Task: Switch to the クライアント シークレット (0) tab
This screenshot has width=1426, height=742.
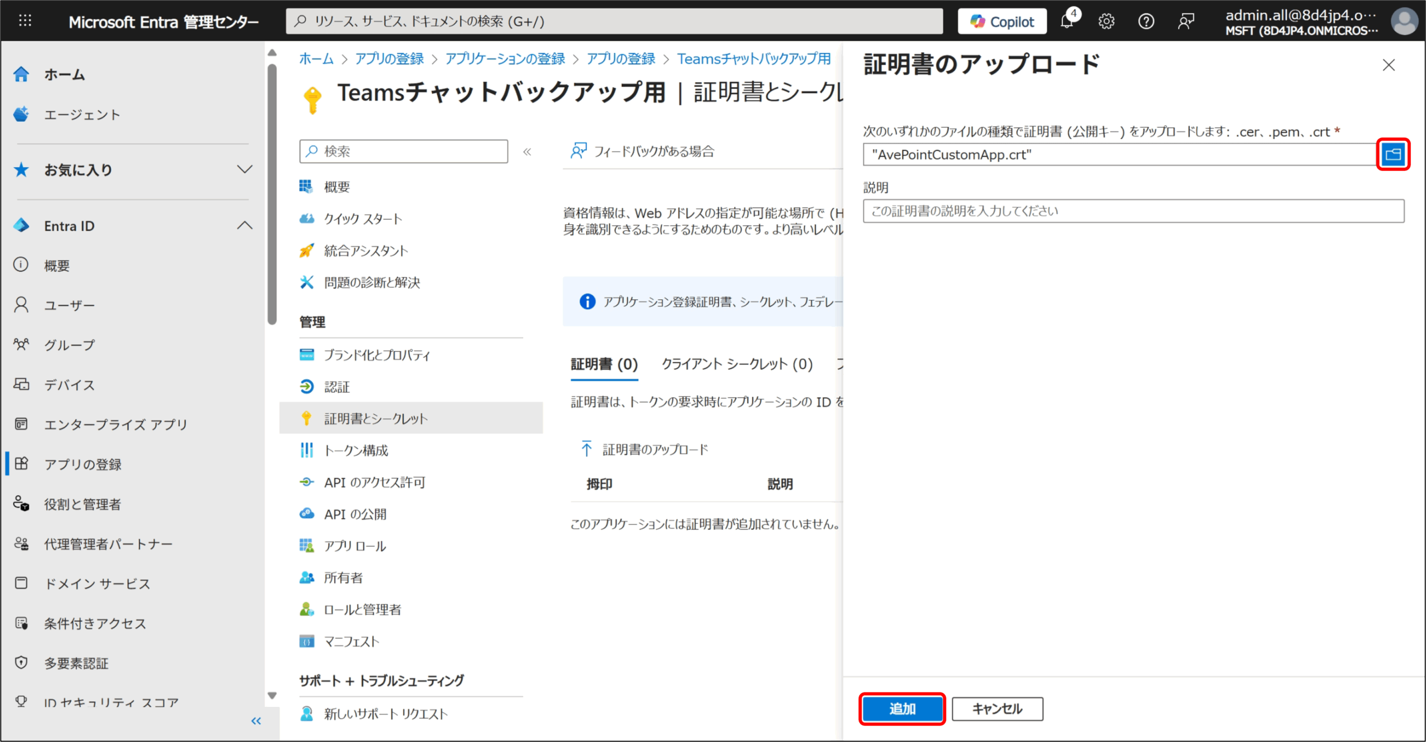Action: [737, 364]
